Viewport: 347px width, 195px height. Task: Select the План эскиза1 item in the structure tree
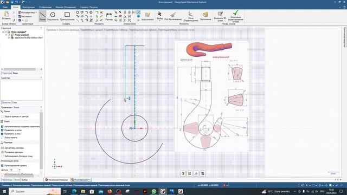[x=22, y=35]
